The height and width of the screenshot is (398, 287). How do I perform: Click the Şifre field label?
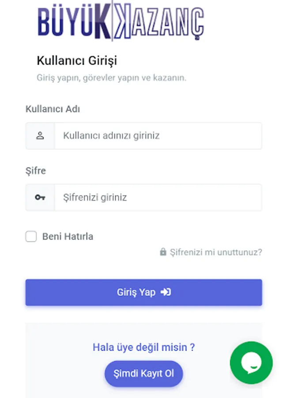click(x=36, y=171)
